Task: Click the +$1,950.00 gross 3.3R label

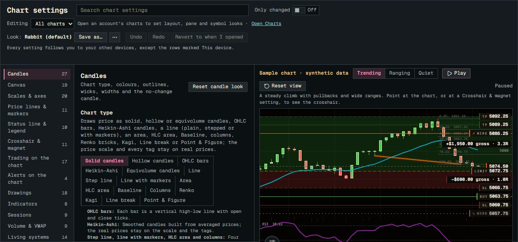Action: click(x=477, y=144)
